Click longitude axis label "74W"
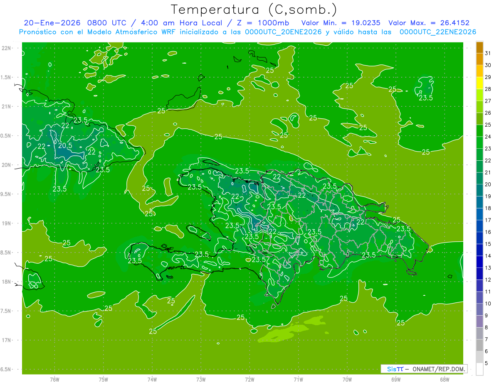 pos(152,379)
